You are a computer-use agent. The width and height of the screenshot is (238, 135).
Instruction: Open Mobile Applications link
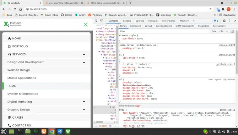22,78
